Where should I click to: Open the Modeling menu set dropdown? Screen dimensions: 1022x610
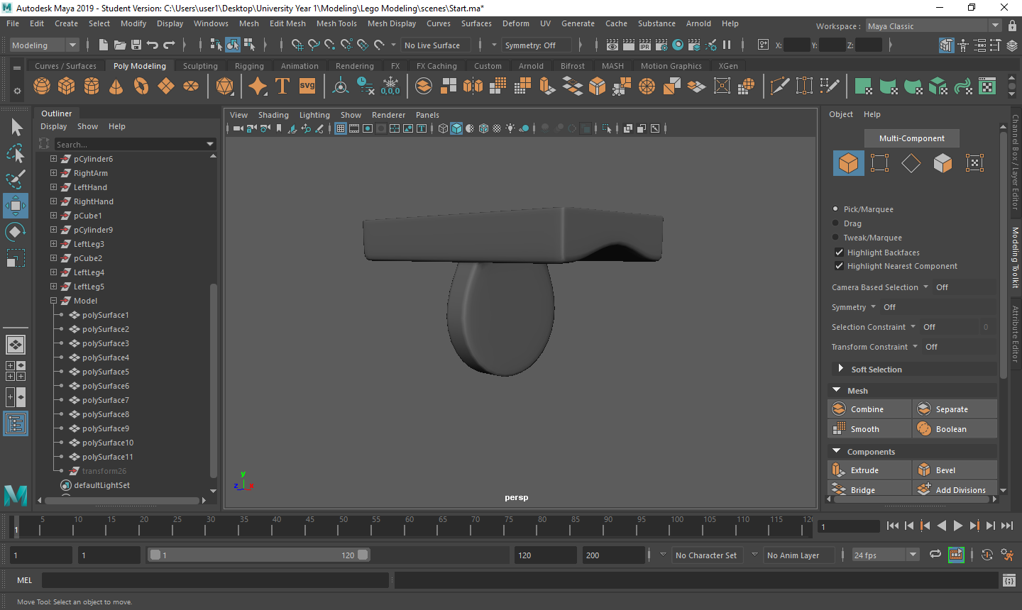tap(45, 45)
